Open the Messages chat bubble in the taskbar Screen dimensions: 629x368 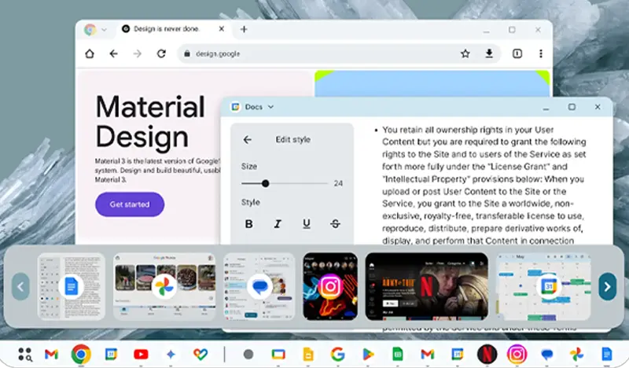[x=547, y=355]
